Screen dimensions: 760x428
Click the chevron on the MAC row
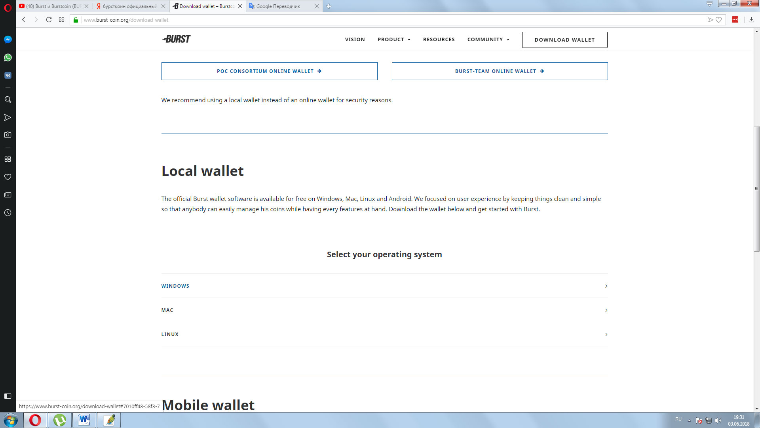point(606,310)
